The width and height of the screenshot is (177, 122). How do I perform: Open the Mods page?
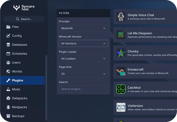coord(22,89)
